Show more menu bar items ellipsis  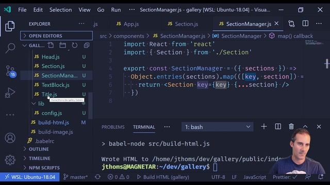[x=132, y=10]
